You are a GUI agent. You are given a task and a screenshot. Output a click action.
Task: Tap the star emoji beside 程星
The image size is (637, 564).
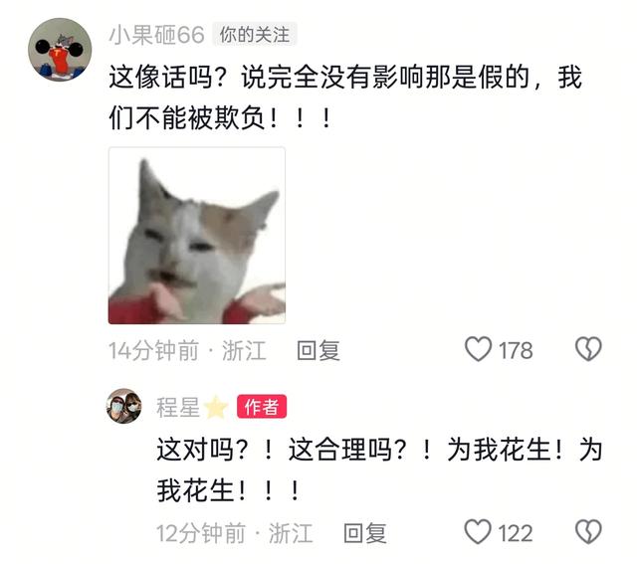click(216, 407)
